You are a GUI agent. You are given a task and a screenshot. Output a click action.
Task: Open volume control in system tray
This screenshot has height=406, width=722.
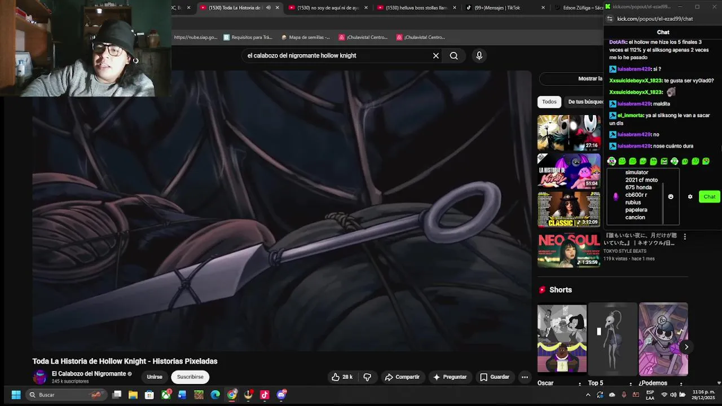coord(673,395)
